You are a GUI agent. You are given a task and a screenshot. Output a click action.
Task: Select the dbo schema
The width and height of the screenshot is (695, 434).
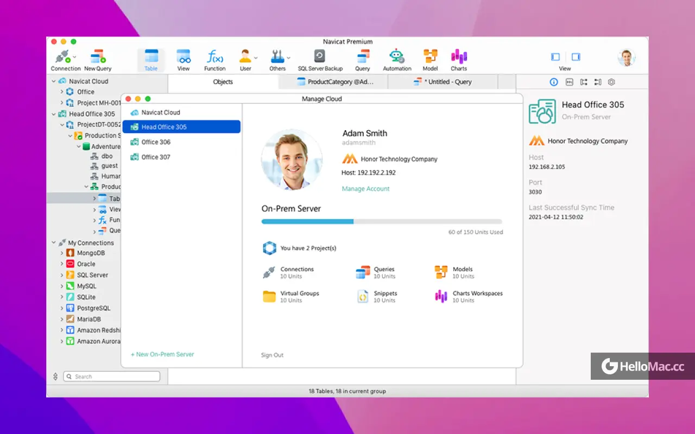click(x=107, y=156)
